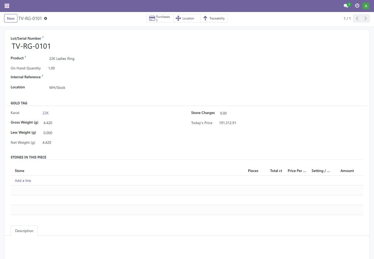Go to the previous record arrow
Viewport: 374px width, 259px height.
click(x=357, y=18)
